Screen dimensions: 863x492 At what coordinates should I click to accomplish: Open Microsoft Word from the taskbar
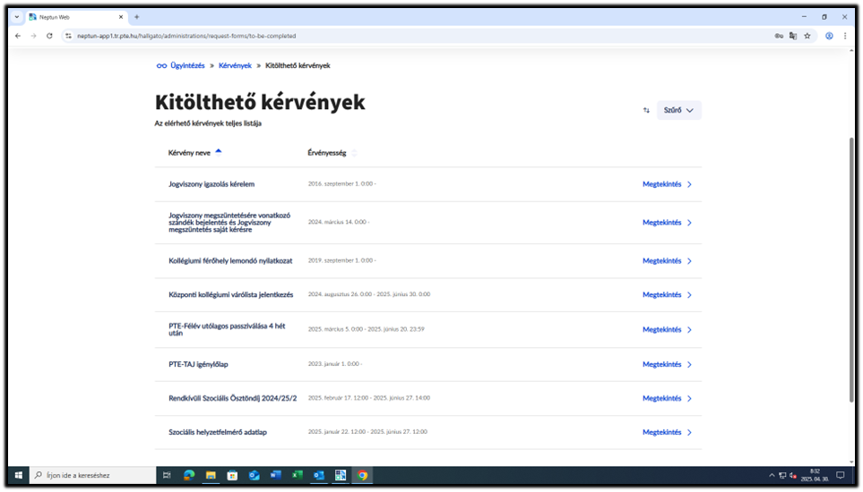click(x=275, y=475)
